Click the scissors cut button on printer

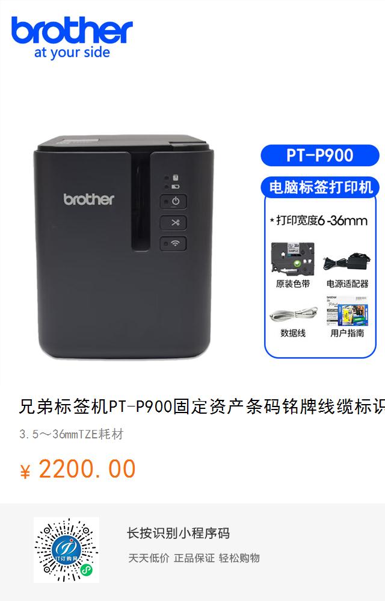click(173, 223)
